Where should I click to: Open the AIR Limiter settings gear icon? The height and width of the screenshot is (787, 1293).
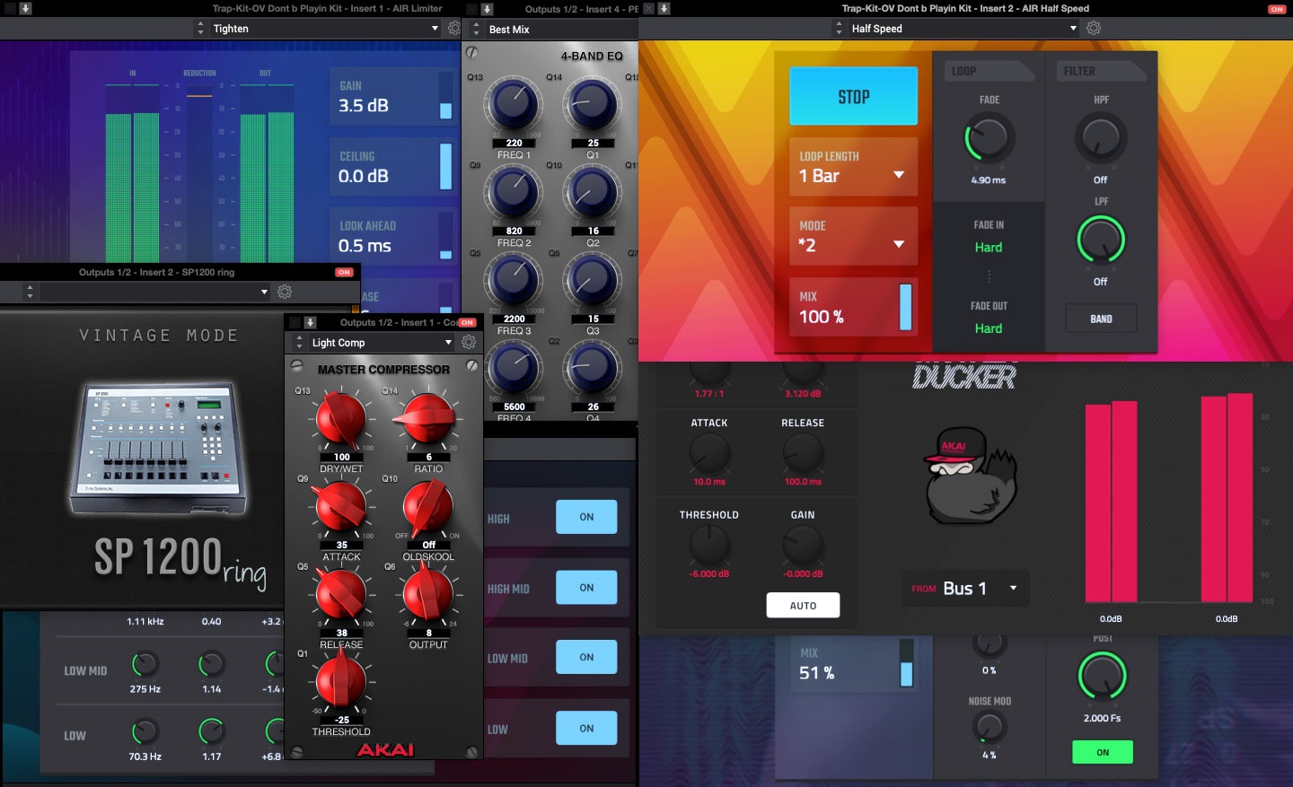[454, 28]
